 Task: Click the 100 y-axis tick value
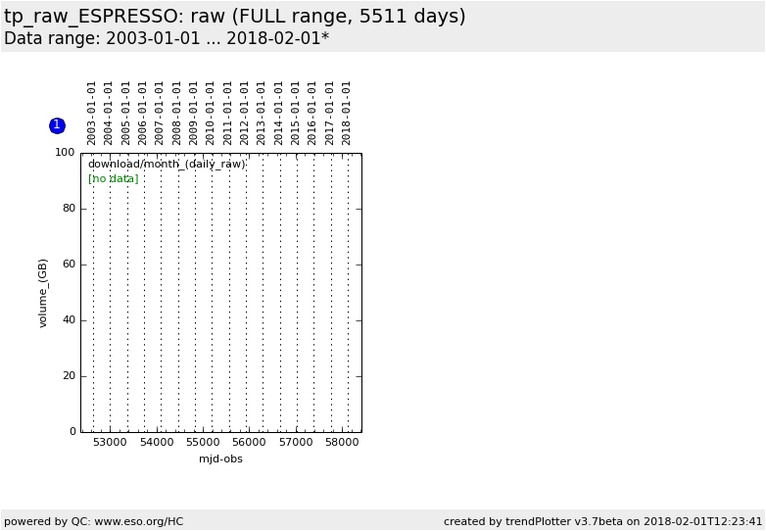point(65,153)
